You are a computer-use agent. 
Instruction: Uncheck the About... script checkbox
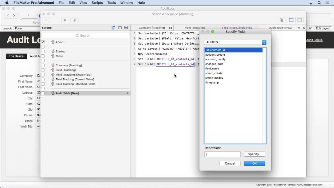[43, 42]
